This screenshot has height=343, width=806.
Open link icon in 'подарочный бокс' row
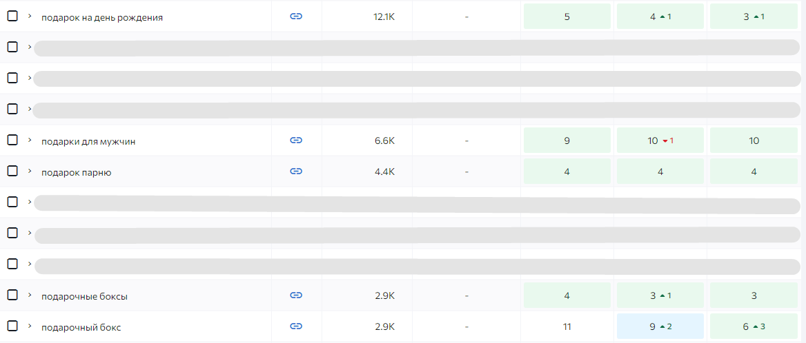coord(296,326)
